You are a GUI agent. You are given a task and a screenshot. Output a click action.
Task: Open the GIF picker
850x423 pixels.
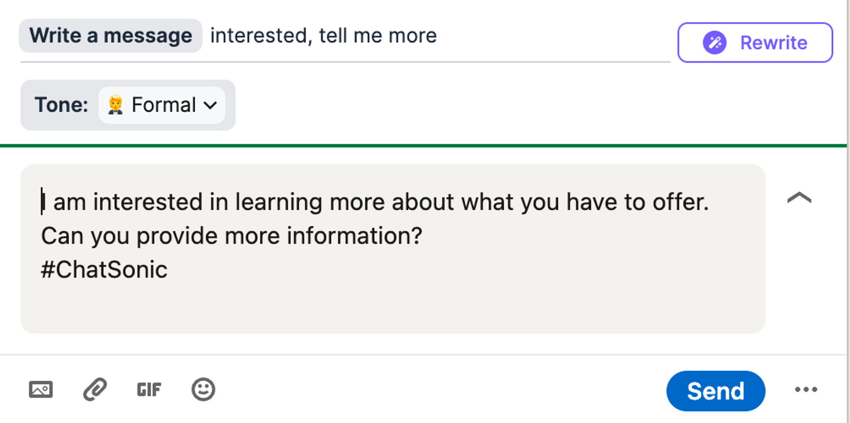[148, 389]
